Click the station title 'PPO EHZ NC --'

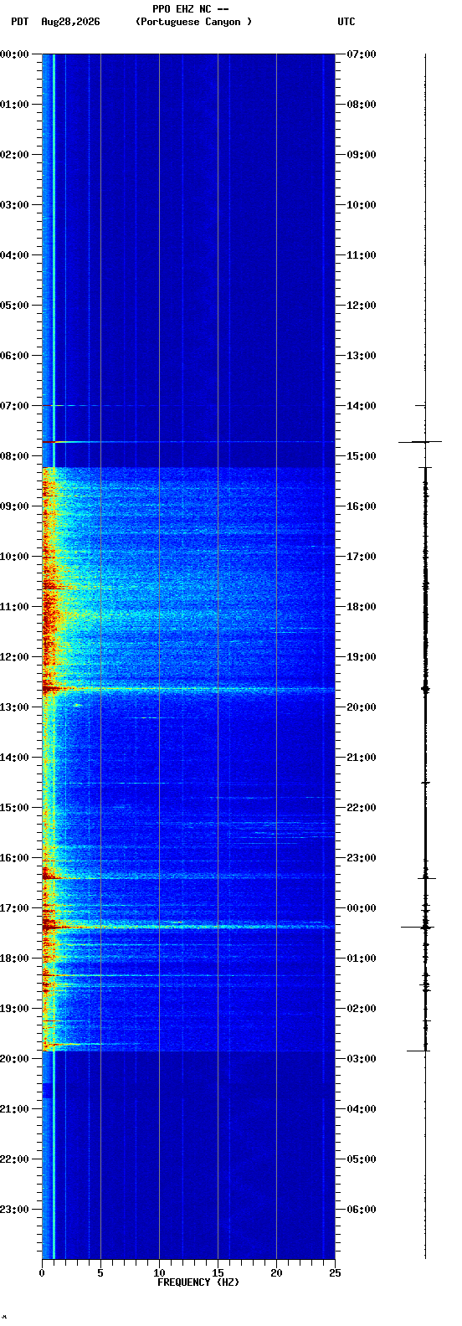point(191,9)
